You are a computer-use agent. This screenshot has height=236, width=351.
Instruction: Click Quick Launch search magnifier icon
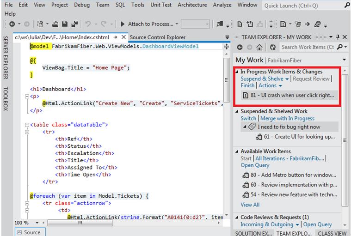tap(347, 6)
